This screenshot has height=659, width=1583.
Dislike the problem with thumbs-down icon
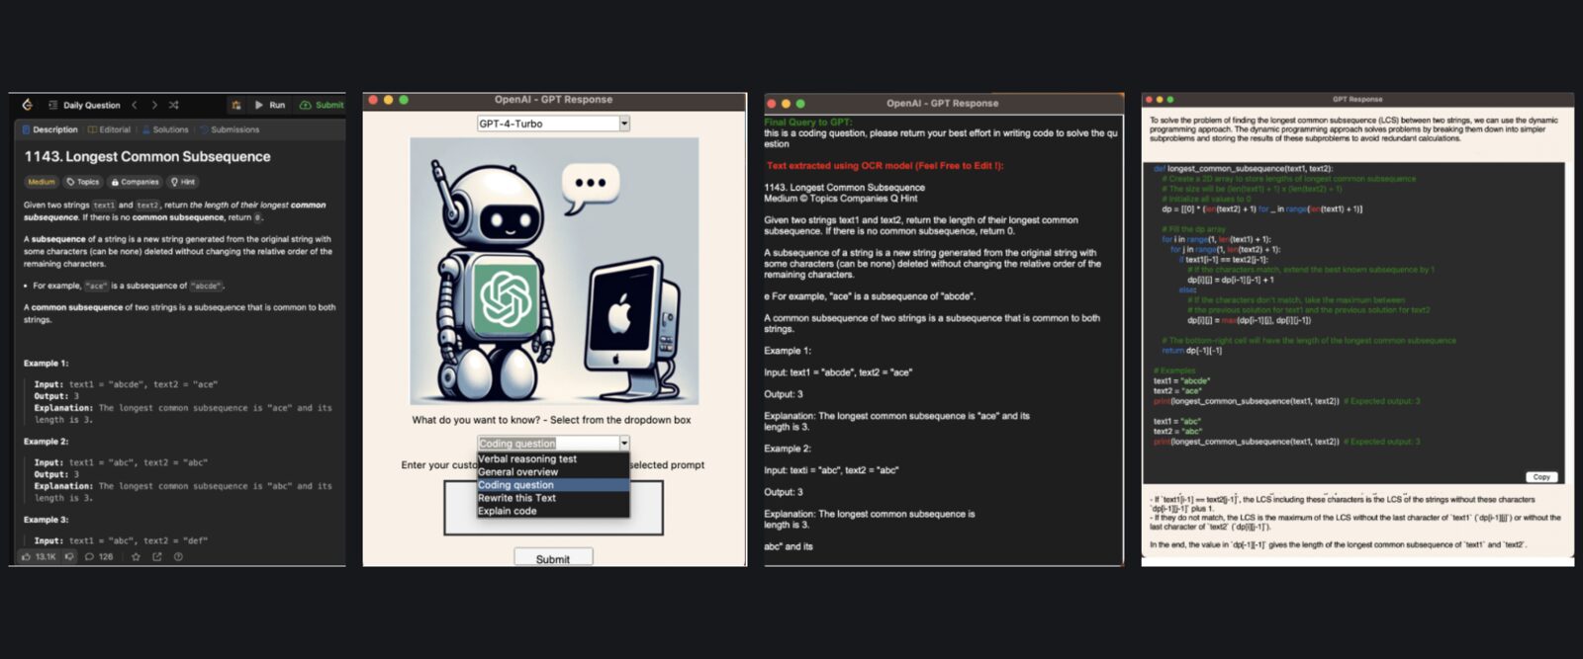(x=69, y=557)
